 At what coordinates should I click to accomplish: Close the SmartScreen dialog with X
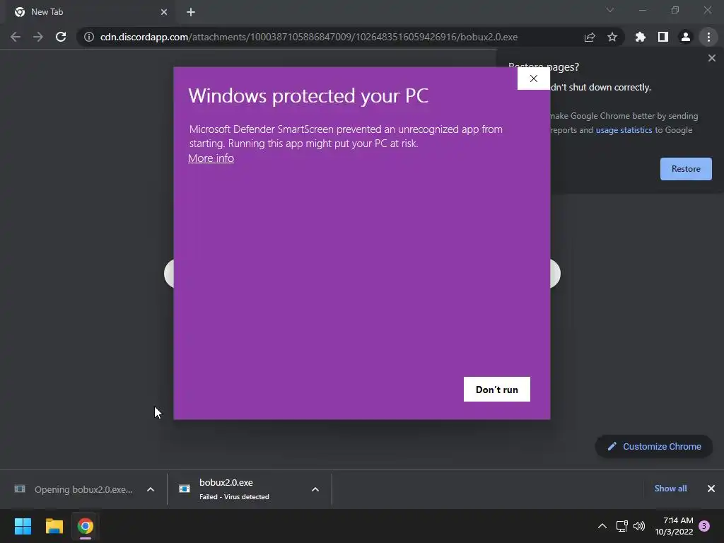pos(534,78)
